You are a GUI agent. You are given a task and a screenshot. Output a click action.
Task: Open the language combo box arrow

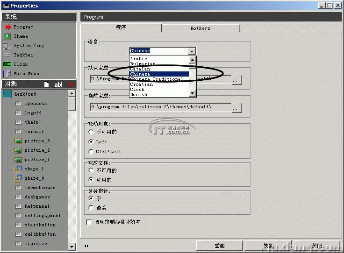[192, 51]
